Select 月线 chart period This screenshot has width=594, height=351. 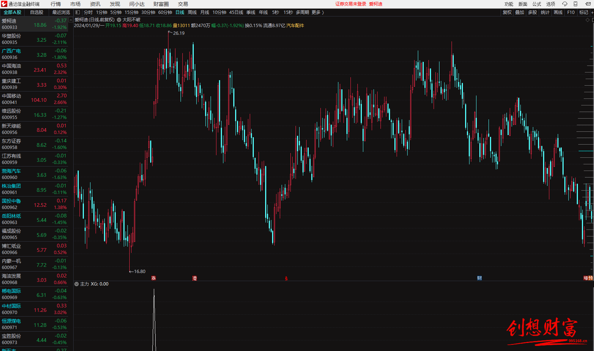(x=205, y=12)
